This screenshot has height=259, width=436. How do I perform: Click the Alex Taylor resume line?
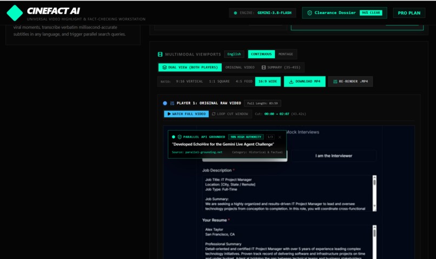pyautogui.click(x=214, y=230)
